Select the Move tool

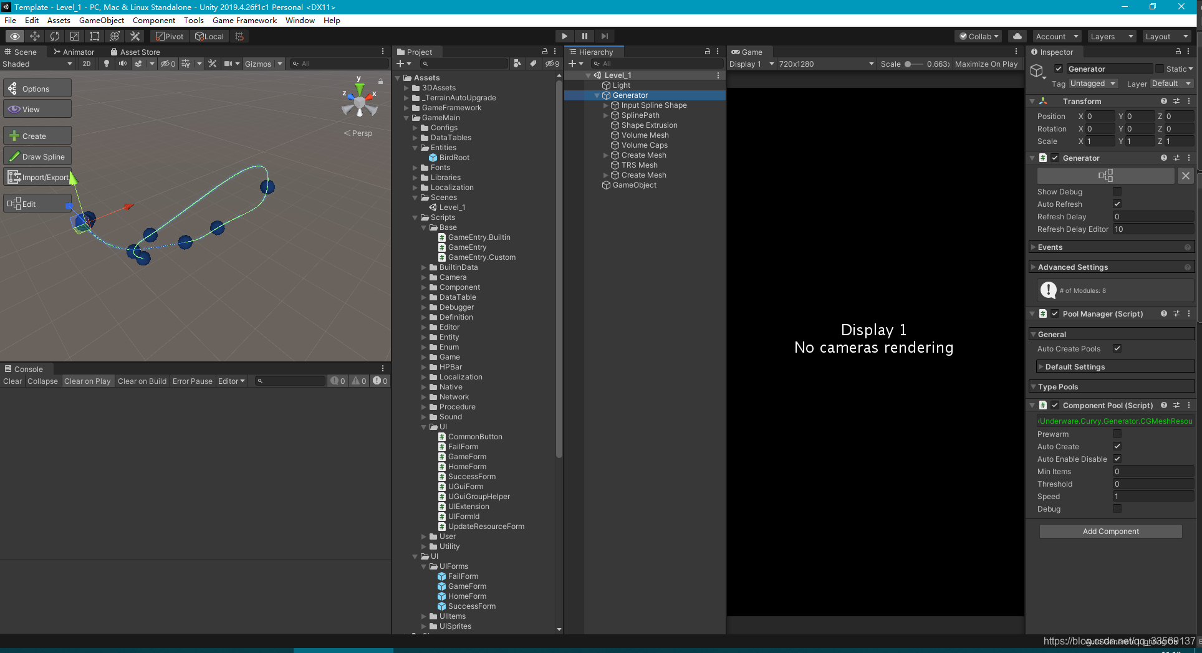coord(35,36)
